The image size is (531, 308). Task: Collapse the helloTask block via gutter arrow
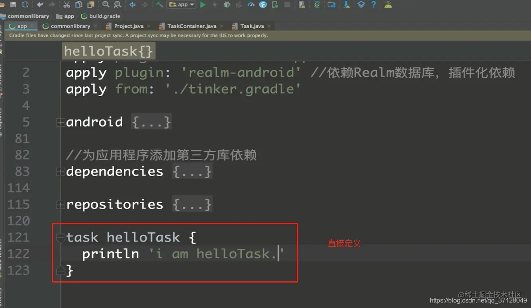(61, 237)
